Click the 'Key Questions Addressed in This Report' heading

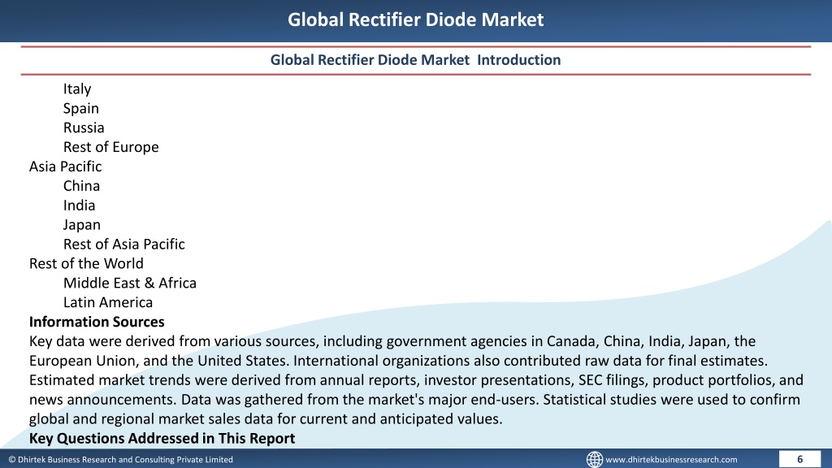coord(162,438)
